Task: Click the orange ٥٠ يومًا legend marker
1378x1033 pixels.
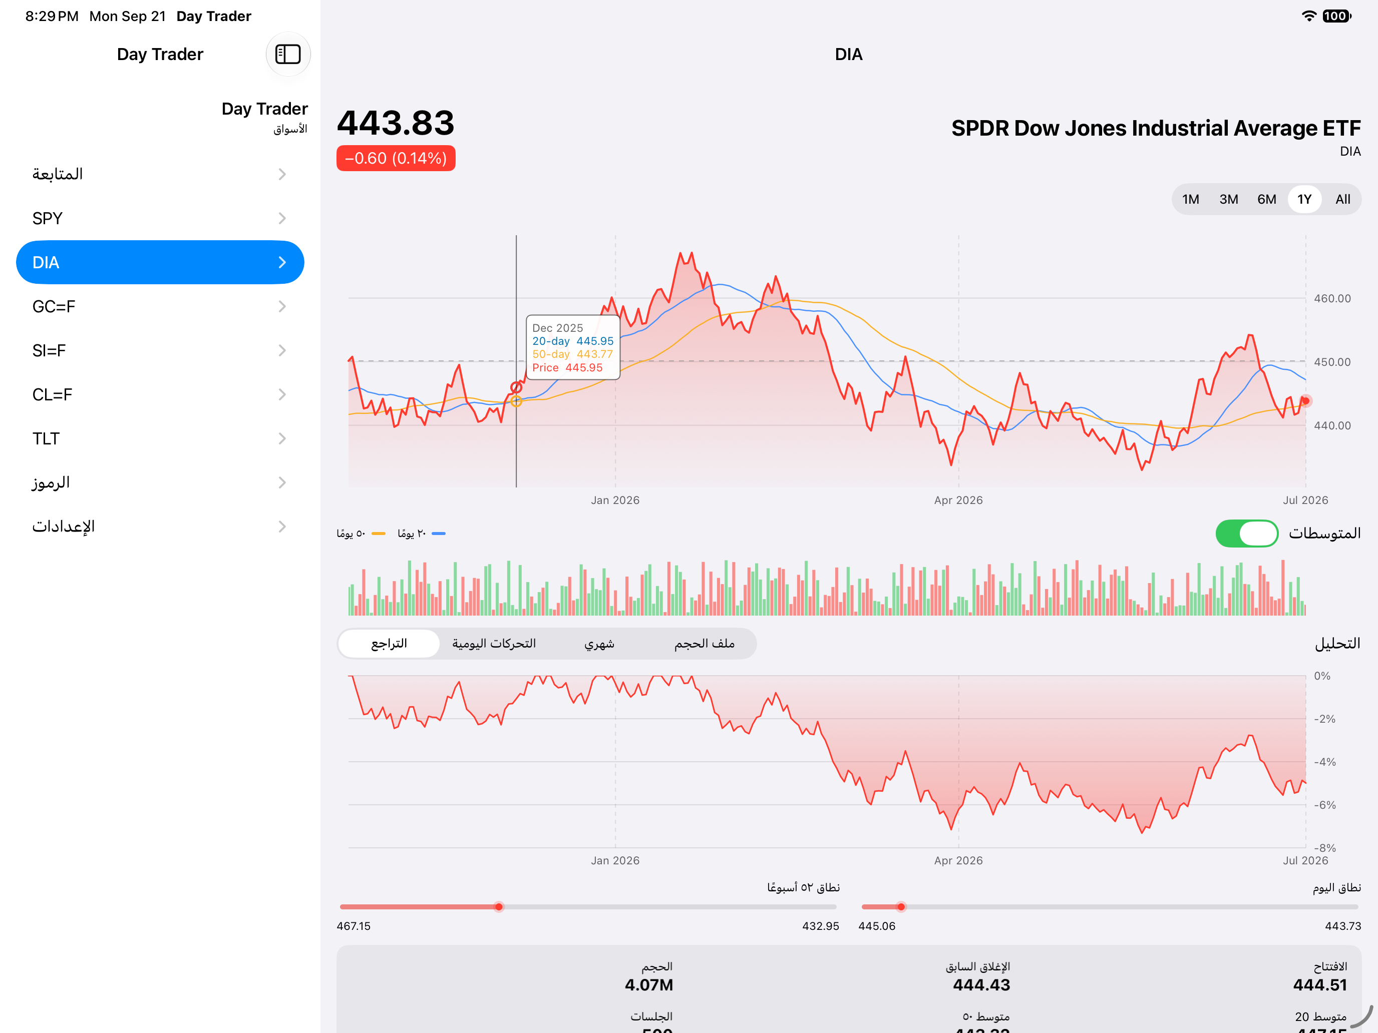Action: coord(378,534)
